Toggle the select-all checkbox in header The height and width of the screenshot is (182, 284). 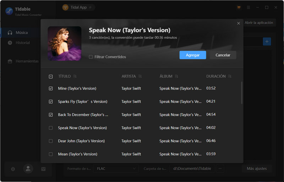[51, 76]
